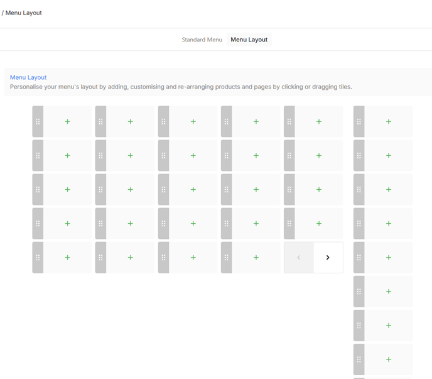This screenshot has height=379, width=432.
Task: Click plus icon in bottom-left main grid tile
Action: click(67, 257)
